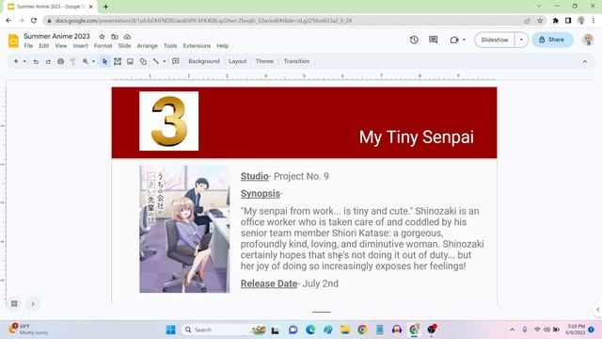Click the camera meeting icon
This screenshot has height=339, width=602.
point(454,40)
